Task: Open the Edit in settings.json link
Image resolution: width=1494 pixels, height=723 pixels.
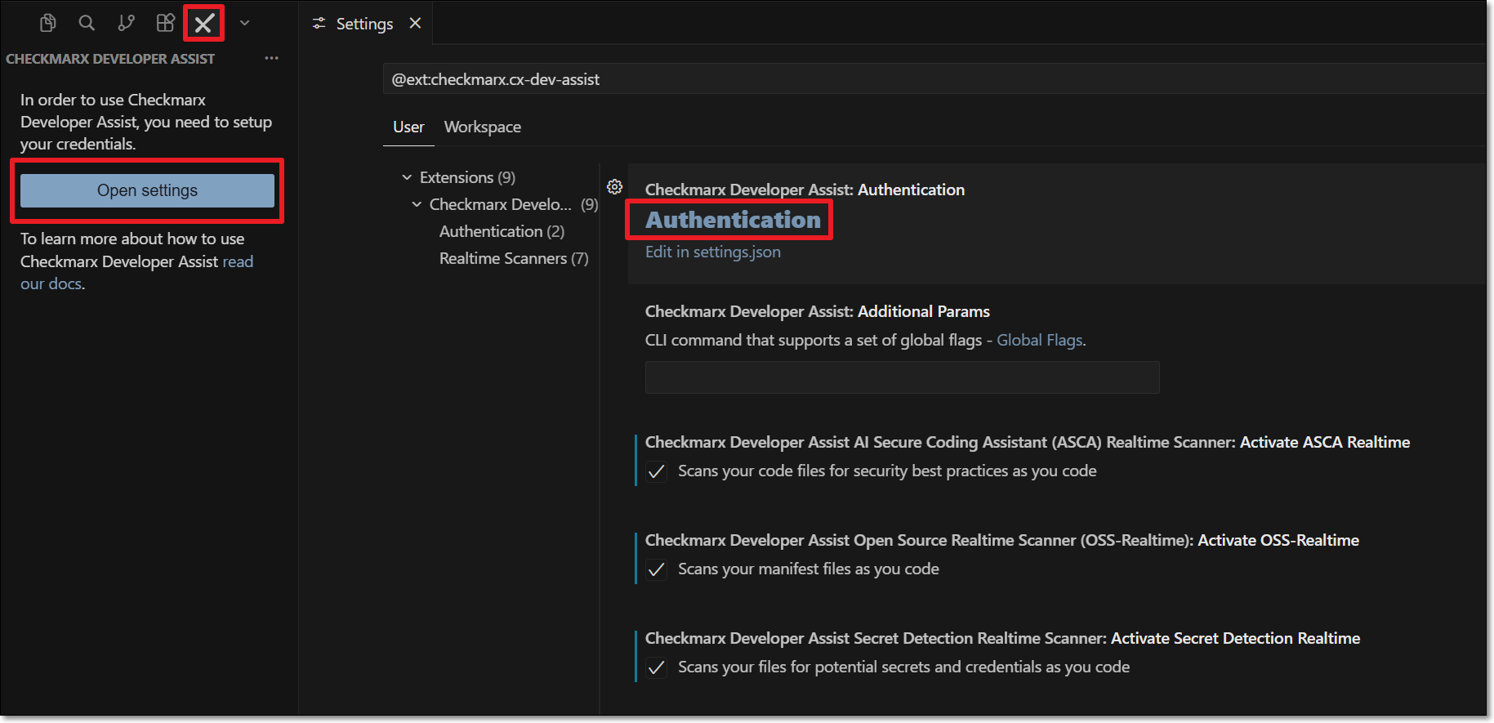Action: point(712,252)
